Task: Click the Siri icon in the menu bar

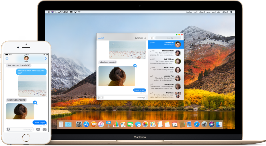Action: click(x=52, y=12)
